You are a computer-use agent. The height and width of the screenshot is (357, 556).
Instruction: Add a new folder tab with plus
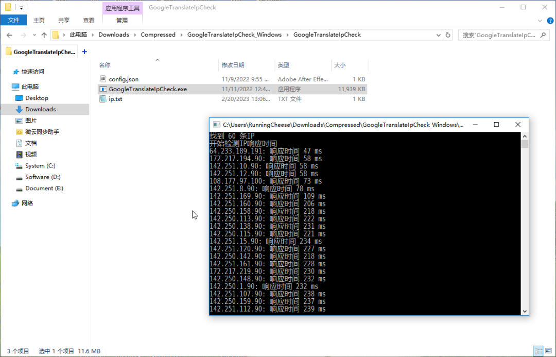coord(84,52)
